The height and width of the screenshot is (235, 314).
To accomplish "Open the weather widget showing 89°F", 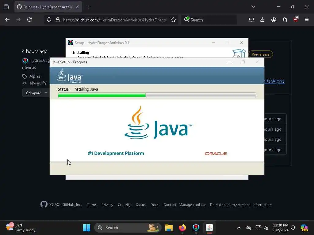I will pos(21,227).
